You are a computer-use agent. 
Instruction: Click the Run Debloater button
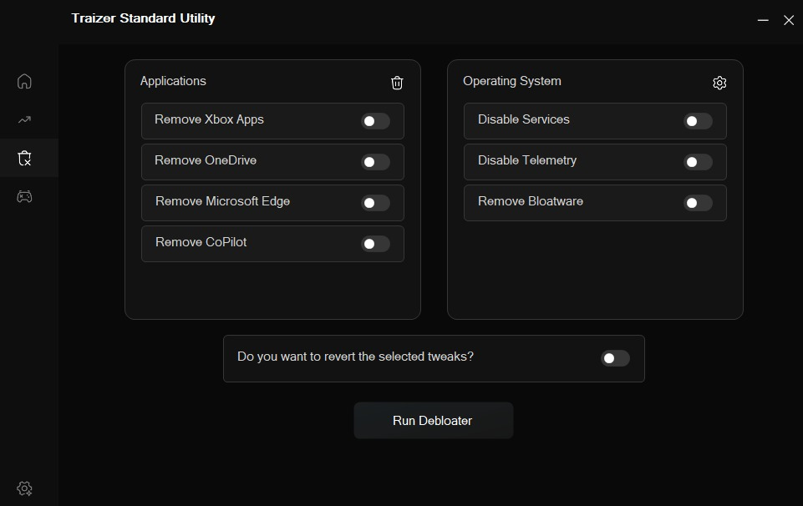433,421
